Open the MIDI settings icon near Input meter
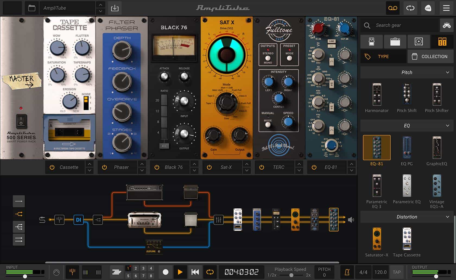Image resolution: width=456 pixels, height=280 pixels. [x=57, y=272]
